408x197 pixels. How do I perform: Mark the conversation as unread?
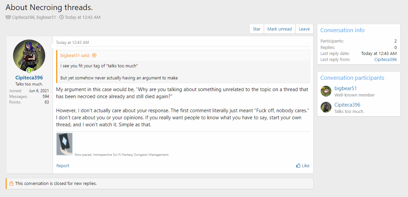(279, 29)
